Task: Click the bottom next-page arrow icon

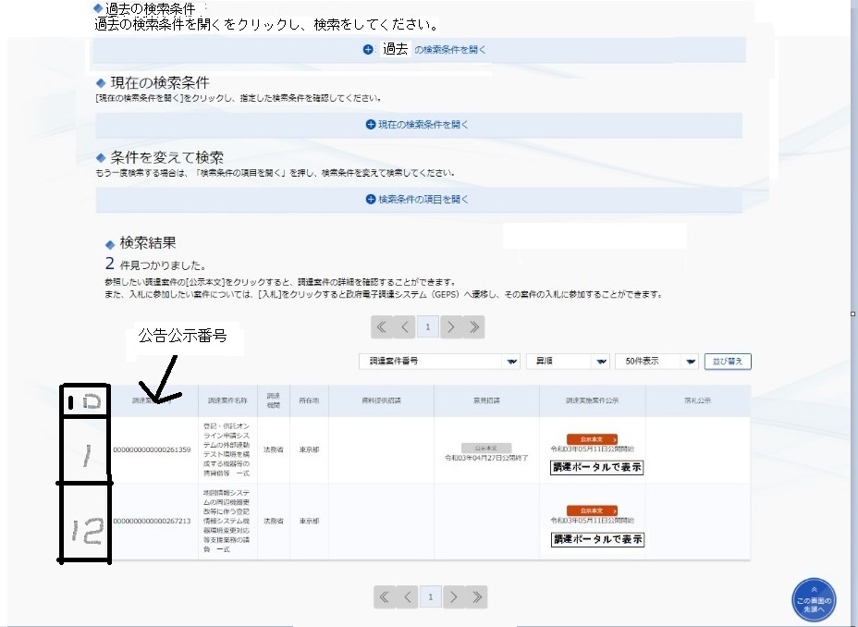Action: pyautogui.click(x=452, y=597)
